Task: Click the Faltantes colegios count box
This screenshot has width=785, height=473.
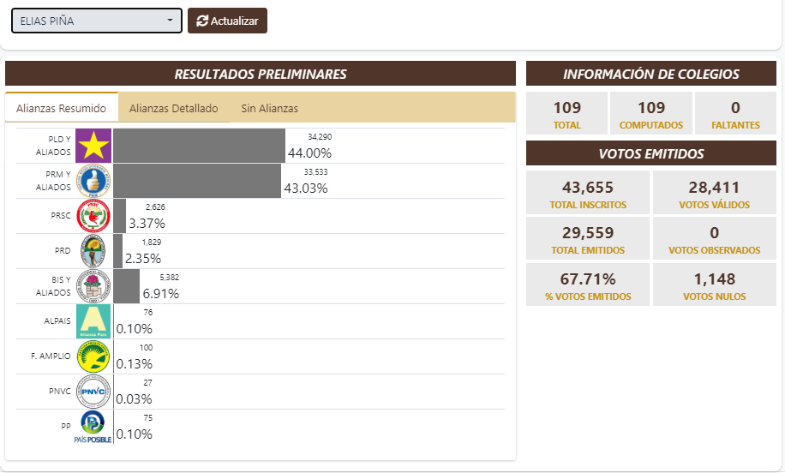Action: 735,114
